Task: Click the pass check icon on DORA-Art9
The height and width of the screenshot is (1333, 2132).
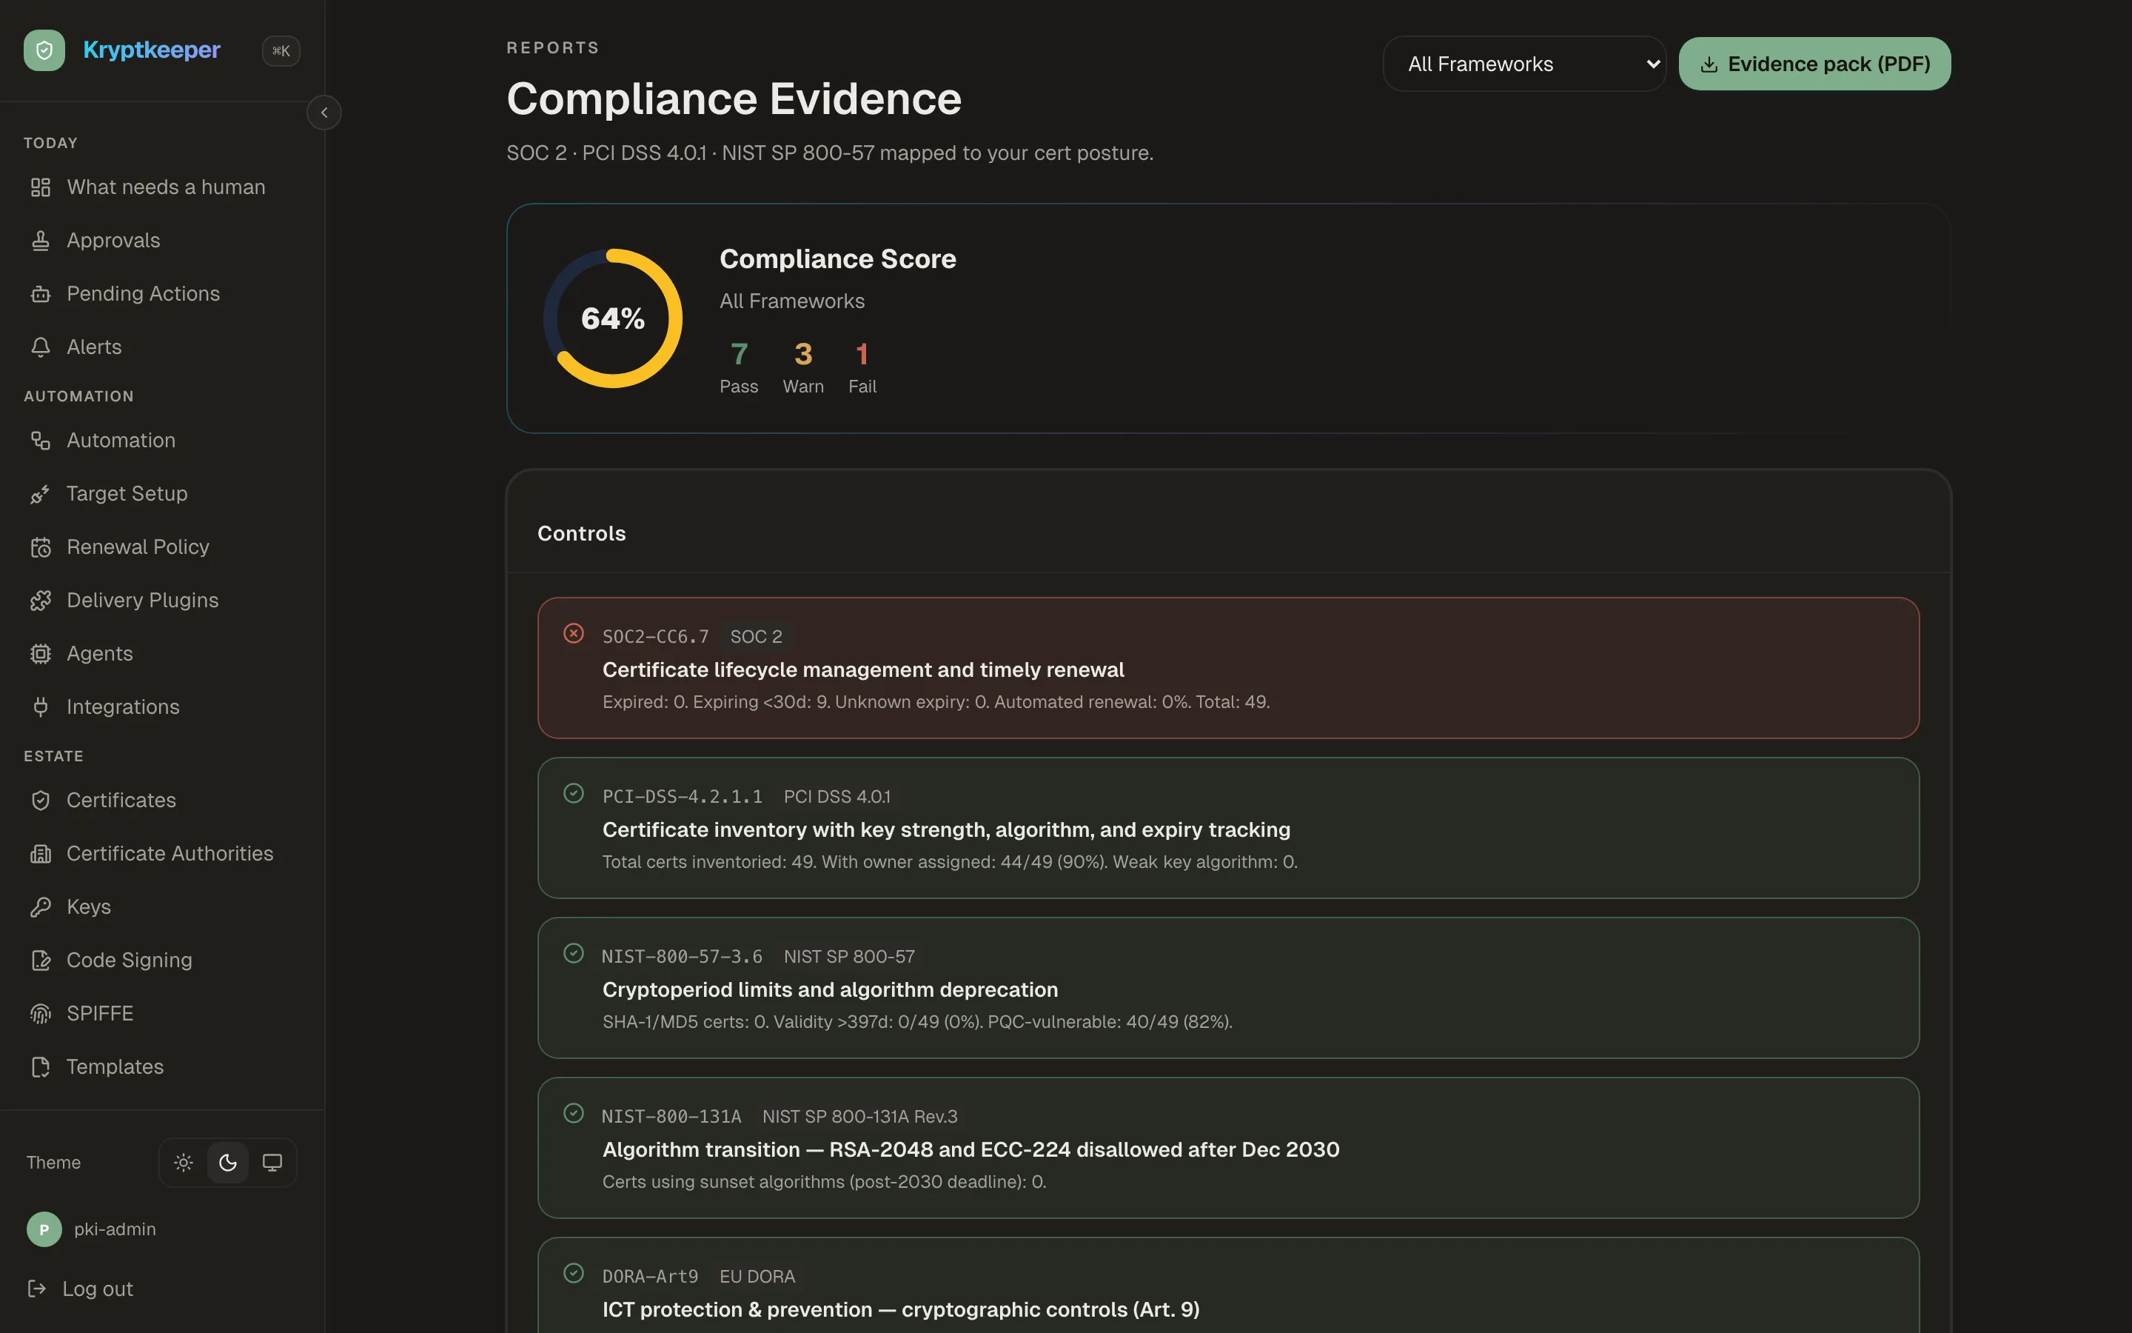Action: (x=574, y=1273)
